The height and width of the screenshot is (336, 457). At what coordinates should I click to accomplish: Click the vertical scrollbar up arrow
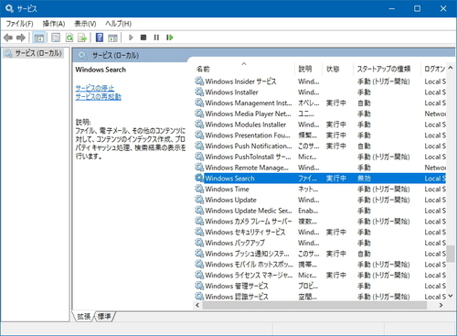pyautogui.click(x=451, y=68)
